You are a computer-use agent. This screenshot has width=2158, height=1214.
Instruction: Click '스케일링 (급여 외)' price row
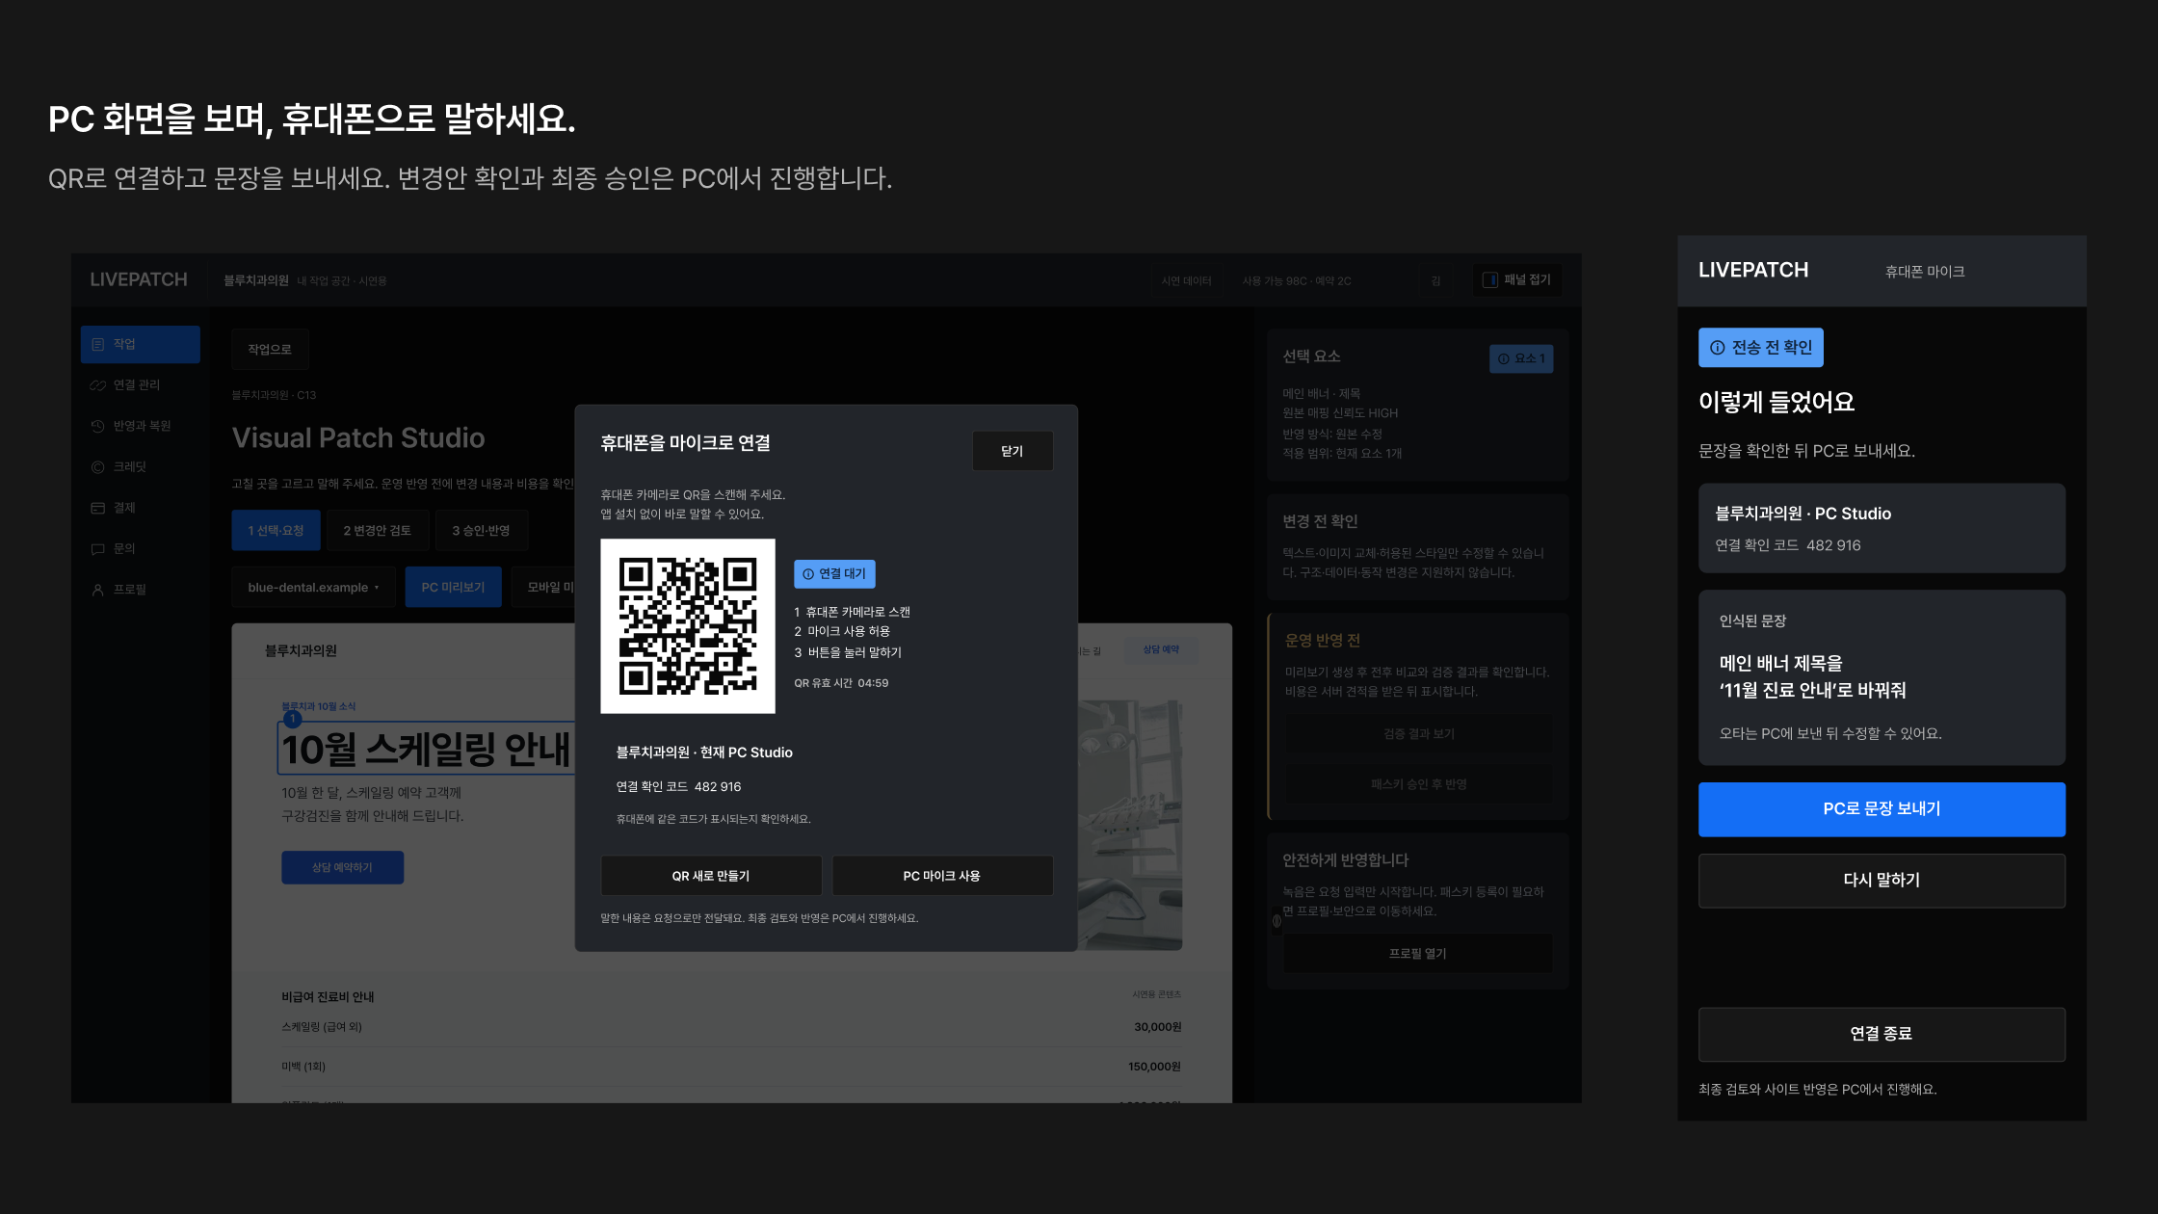(731, 1027)
